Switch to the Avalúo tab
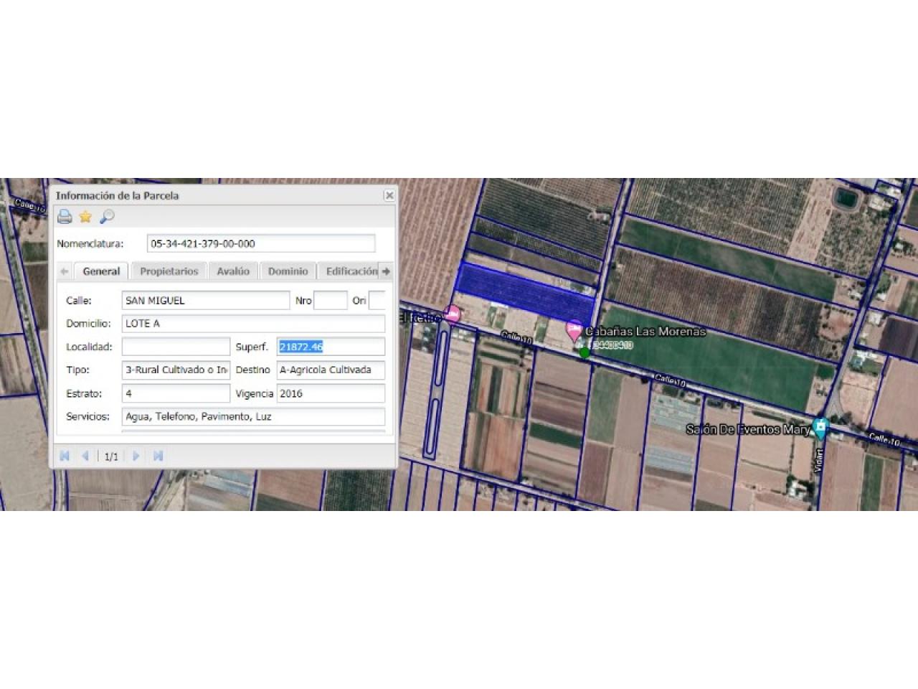The width and height of the screenshot is (918, 689). click(233, 271)
